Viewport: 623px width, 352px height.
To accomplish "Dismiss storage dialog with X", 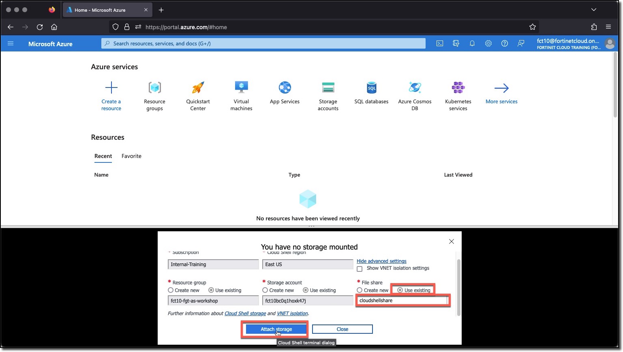I will pos(452,241).
